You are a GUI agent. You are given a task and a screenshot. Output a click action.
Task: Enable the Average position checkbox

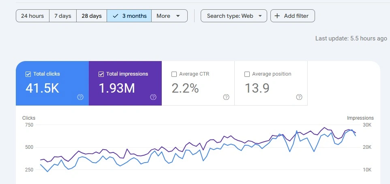pyautogui.click(x=247, y=74)
